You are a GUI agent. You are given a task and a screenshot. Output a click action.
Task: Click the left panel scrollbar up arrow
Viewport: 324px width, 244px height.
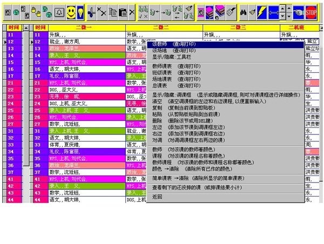(x=26, y=35)
